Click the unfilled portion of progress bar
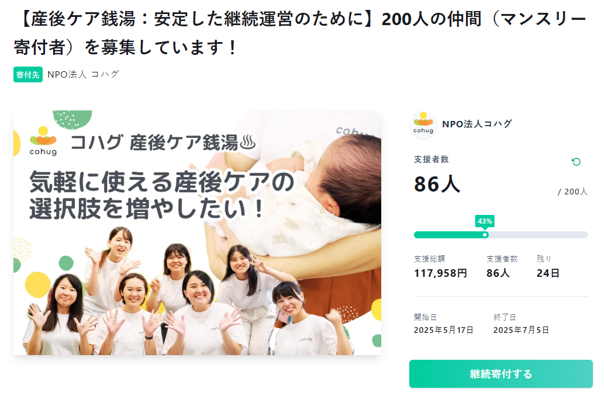604x396 pixels. (x=538, y=235)
